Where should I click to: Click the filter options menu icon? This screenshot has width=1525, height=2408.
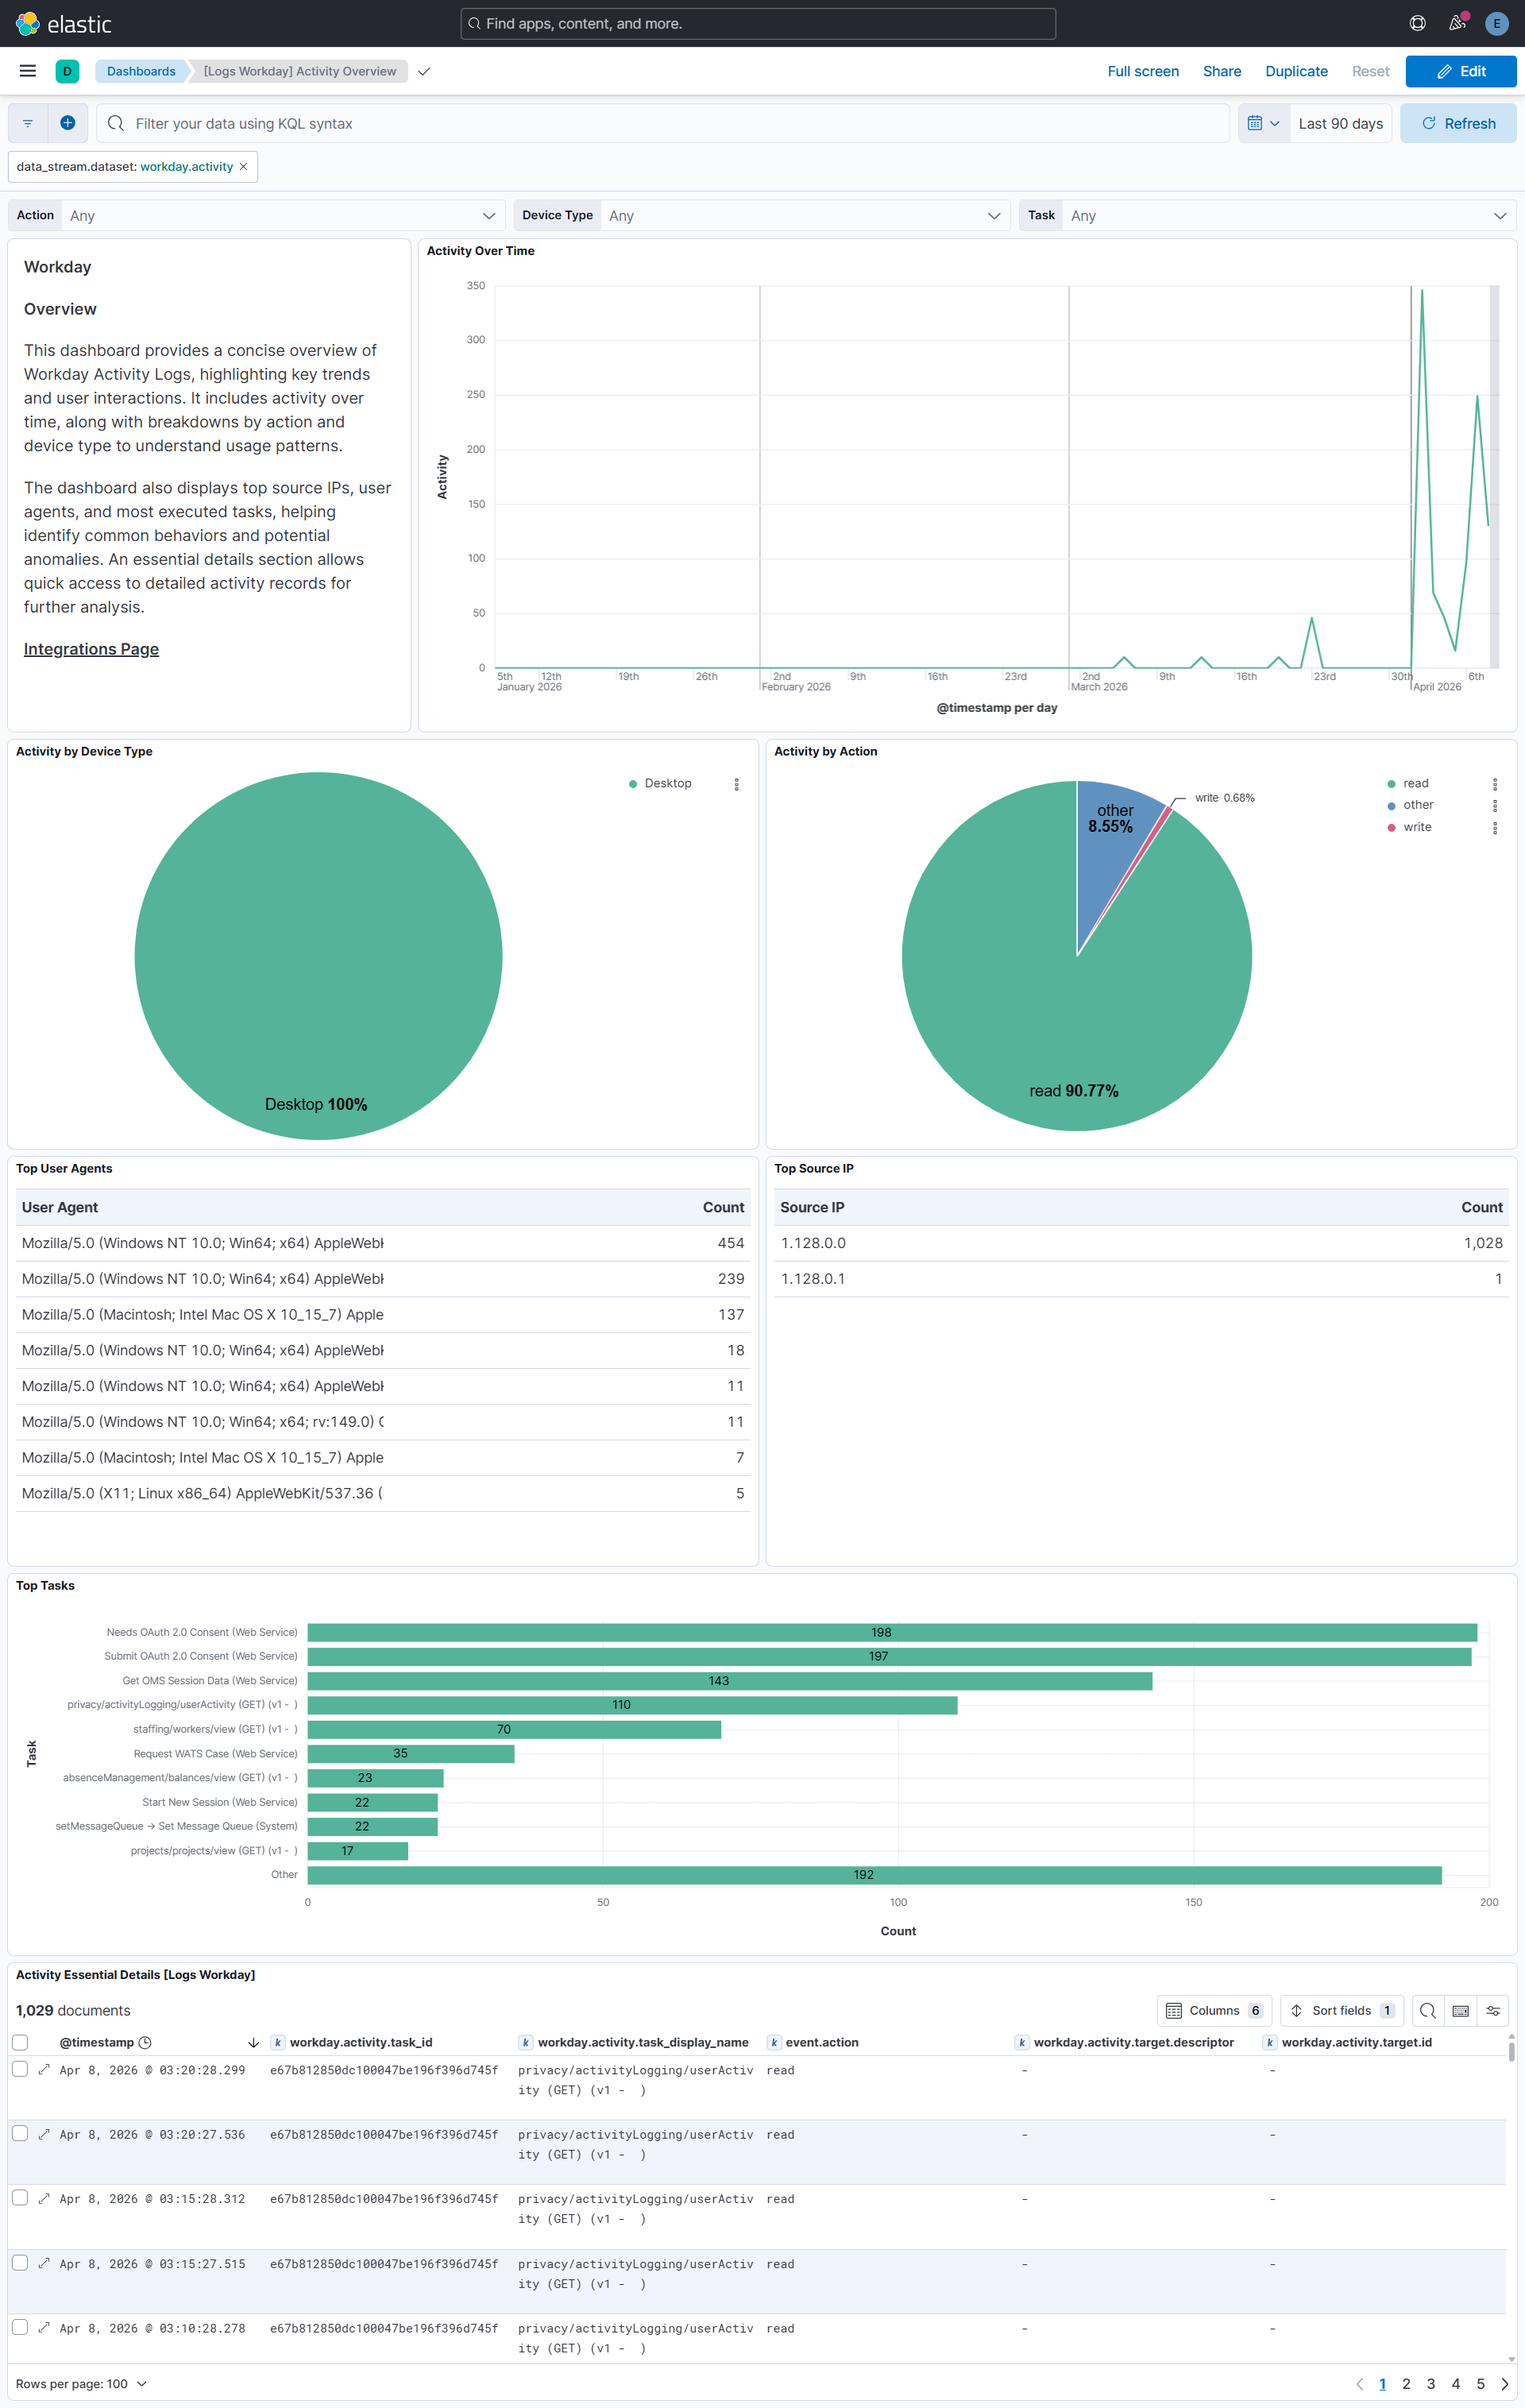click(x=28, y=123)
